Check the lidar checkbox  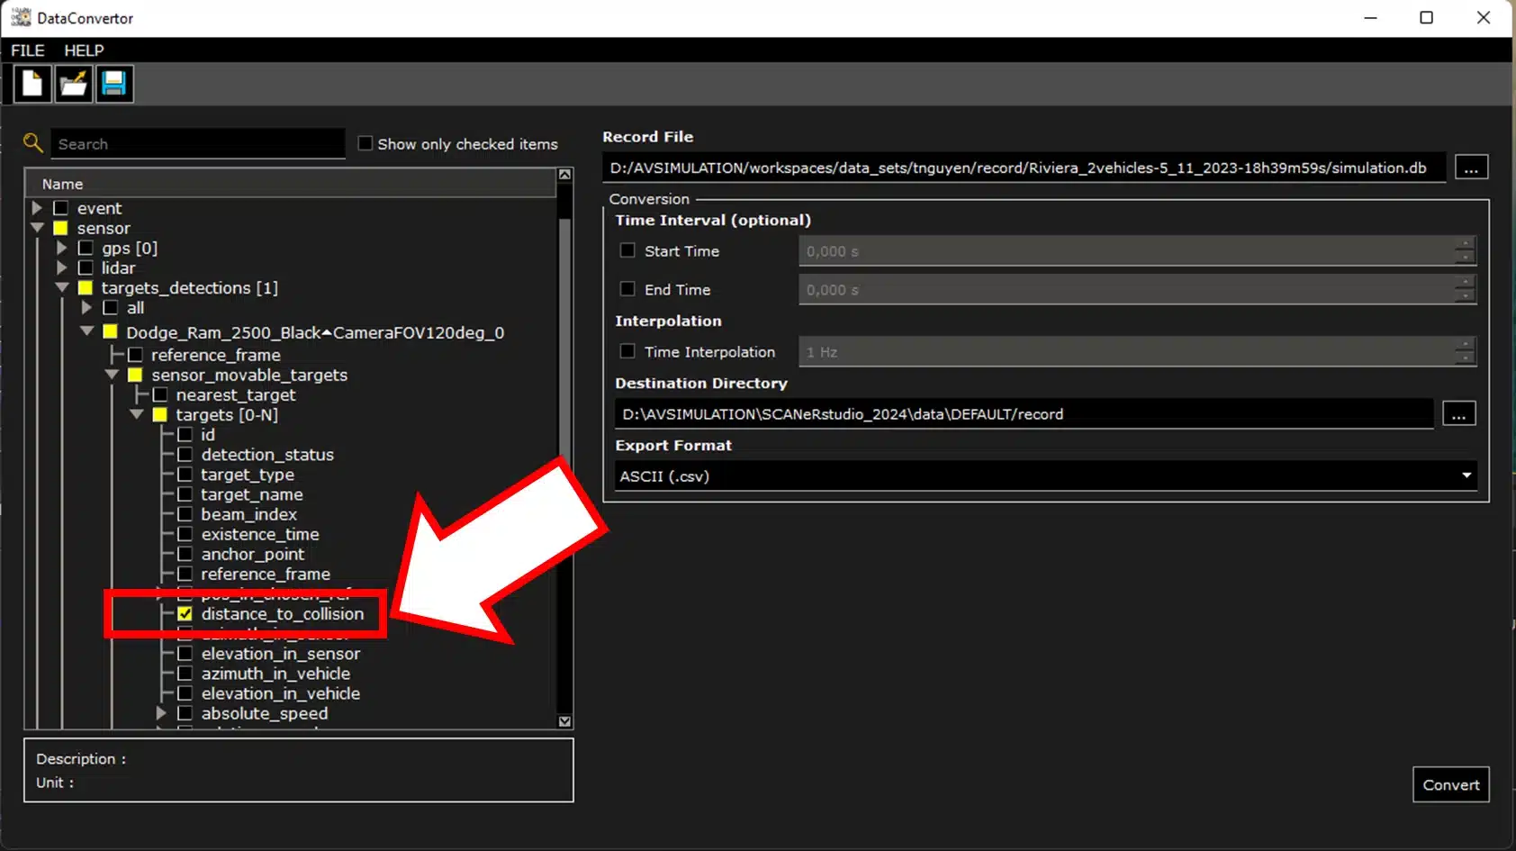(86, 267)
